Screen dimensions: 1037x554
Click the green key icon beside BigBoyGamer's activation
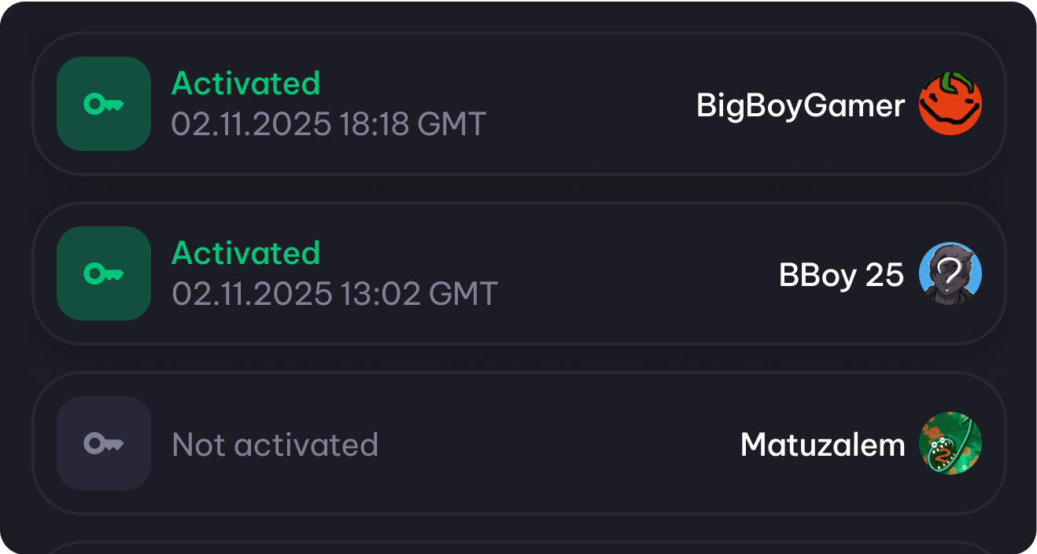(103, 104)
